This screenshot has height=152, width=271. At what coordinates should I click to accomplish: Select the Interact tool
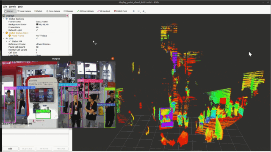[10, 11]
